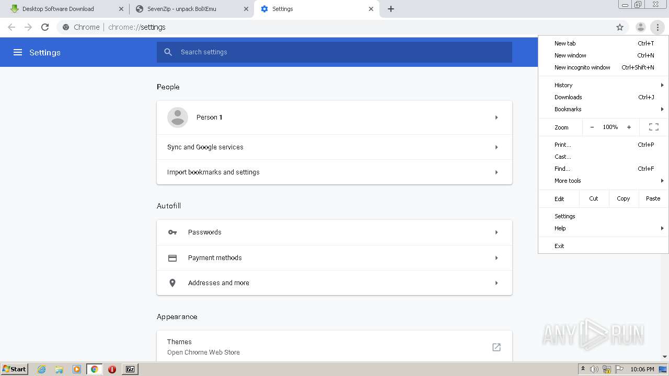Open Themes Chrome Web Store row
Screen dimensions: 669x376
pyautogui.click(x=334, y=347)
